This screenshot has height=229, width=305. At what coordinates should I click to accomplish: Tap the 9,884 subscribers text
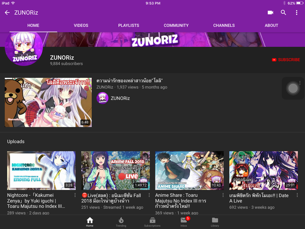(66, 64)
